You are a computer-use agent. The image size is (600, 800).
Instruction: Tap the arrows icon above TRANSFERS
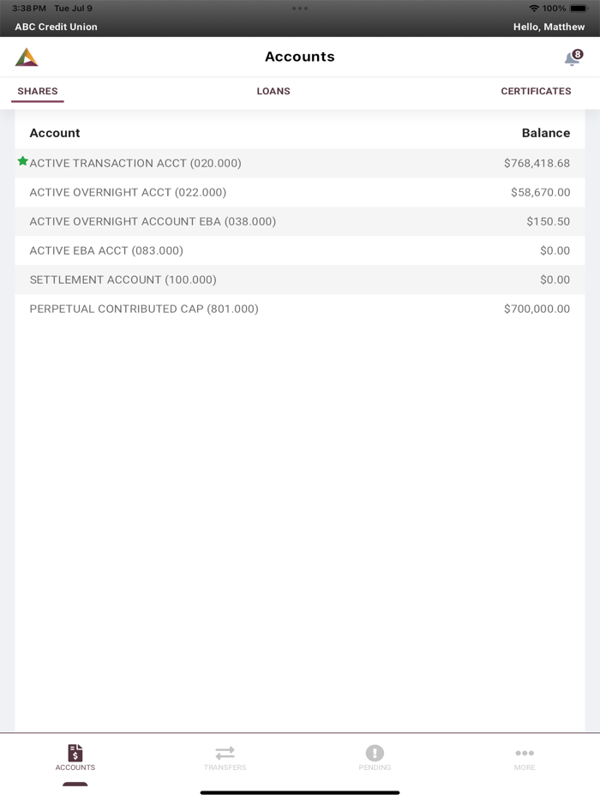coord(225,752)
